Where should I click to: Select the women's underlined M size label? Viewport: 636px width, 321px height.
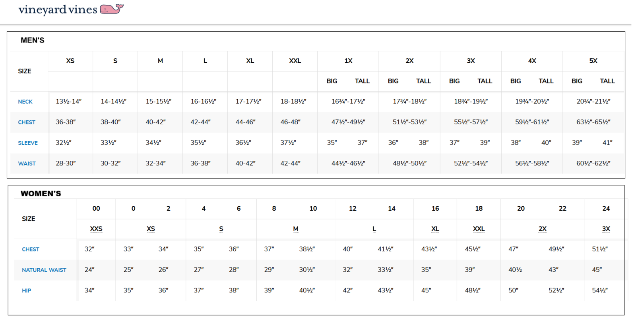point(296,229)
